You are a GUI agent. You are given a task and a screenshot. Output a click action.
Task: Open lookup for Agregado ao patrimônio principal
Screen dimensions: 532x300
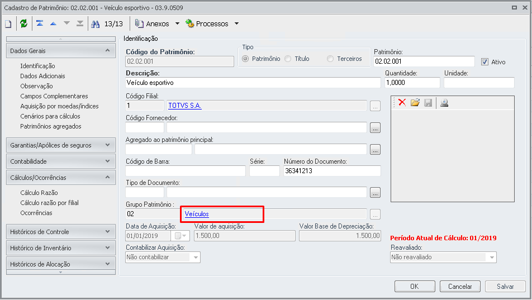click(375, 150)
